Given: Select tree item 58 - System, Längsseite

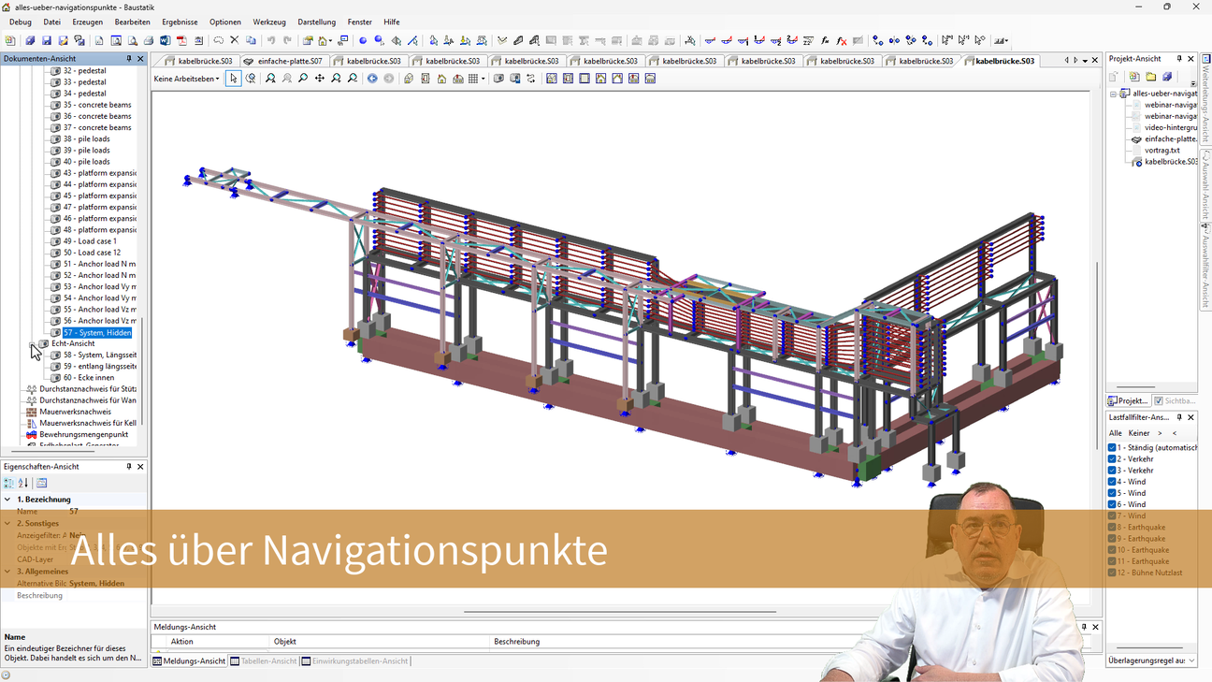Looking at the screenshot, I should click(99, 356).
